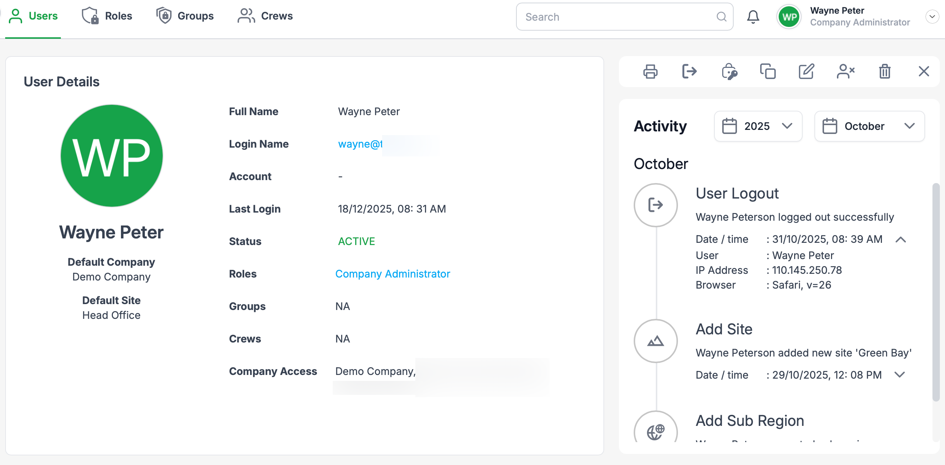Click the print icon in toolbar
The width and height of the screenshot is (945, 465).
click(x=650, y=72)
